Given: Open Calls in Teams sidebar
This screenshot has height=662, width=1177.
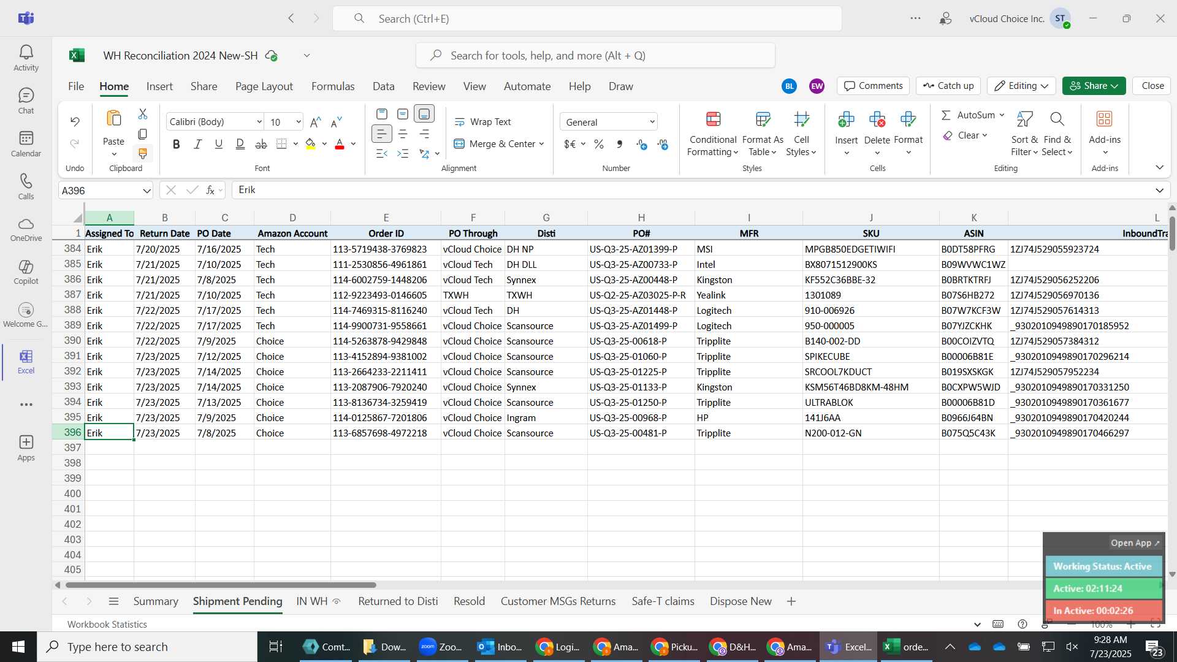Looking at the screenshot, I should [26, 187].
